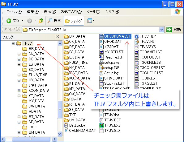Screen dimensions: 184x142
Task: Select the MYLIST.LST file icon
Action: point(101,52)
